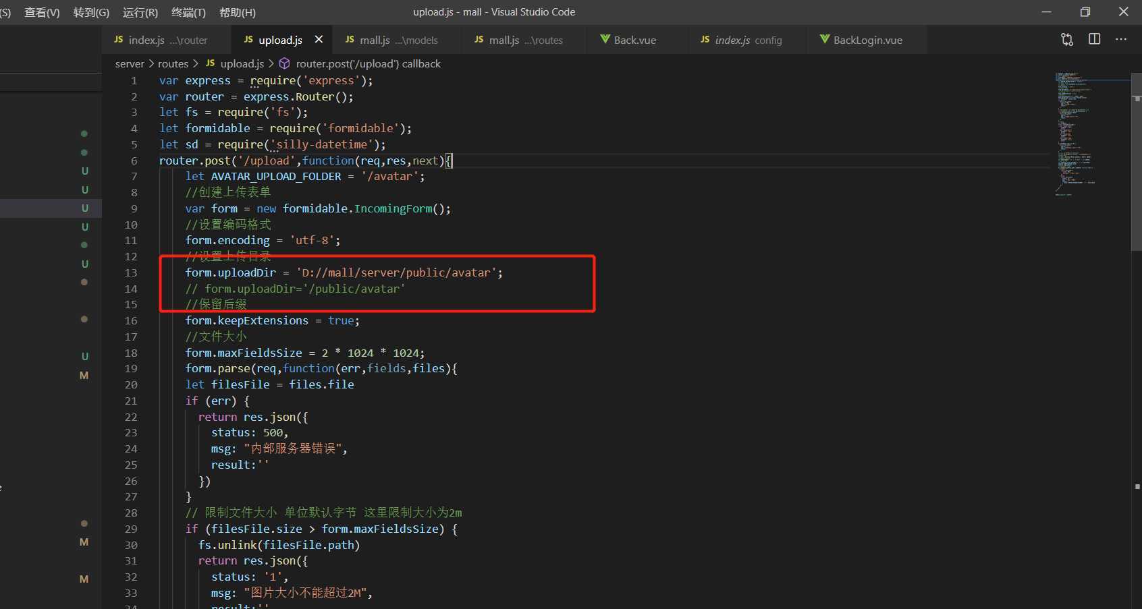Open the Go (转到) menu

pos(91,12)
